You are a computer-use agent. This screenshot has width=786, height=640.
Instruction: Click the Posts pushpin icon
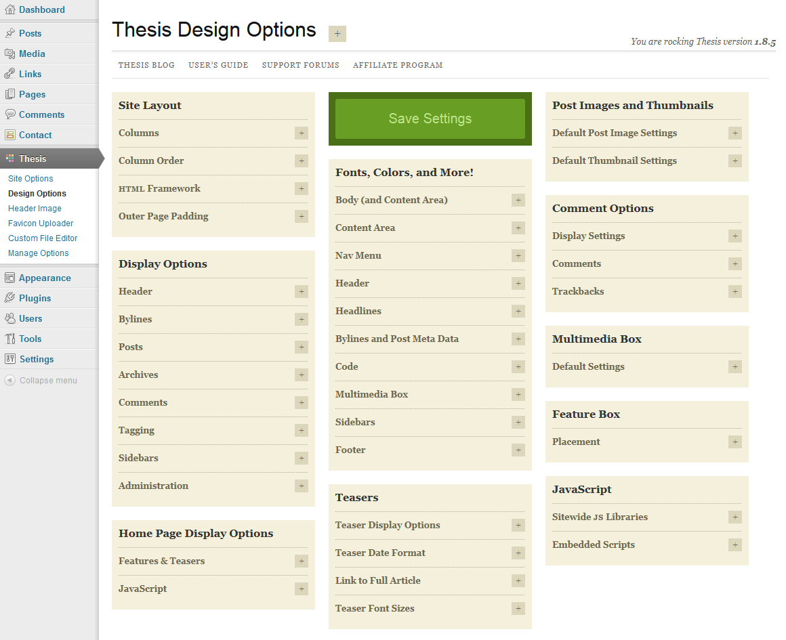pos(9,33)
